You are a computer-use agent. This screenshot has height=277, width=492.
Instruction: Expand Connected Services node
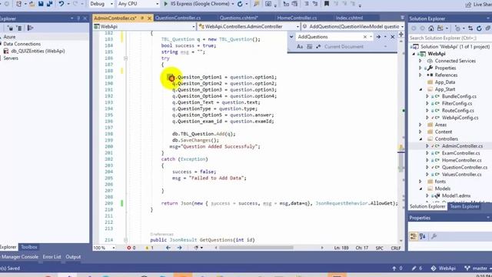[421, 61]
